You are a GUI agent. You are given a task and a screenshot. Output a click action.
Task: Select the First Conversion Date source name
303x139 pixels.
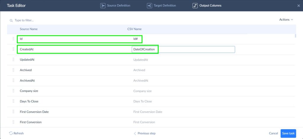(34, 112)
